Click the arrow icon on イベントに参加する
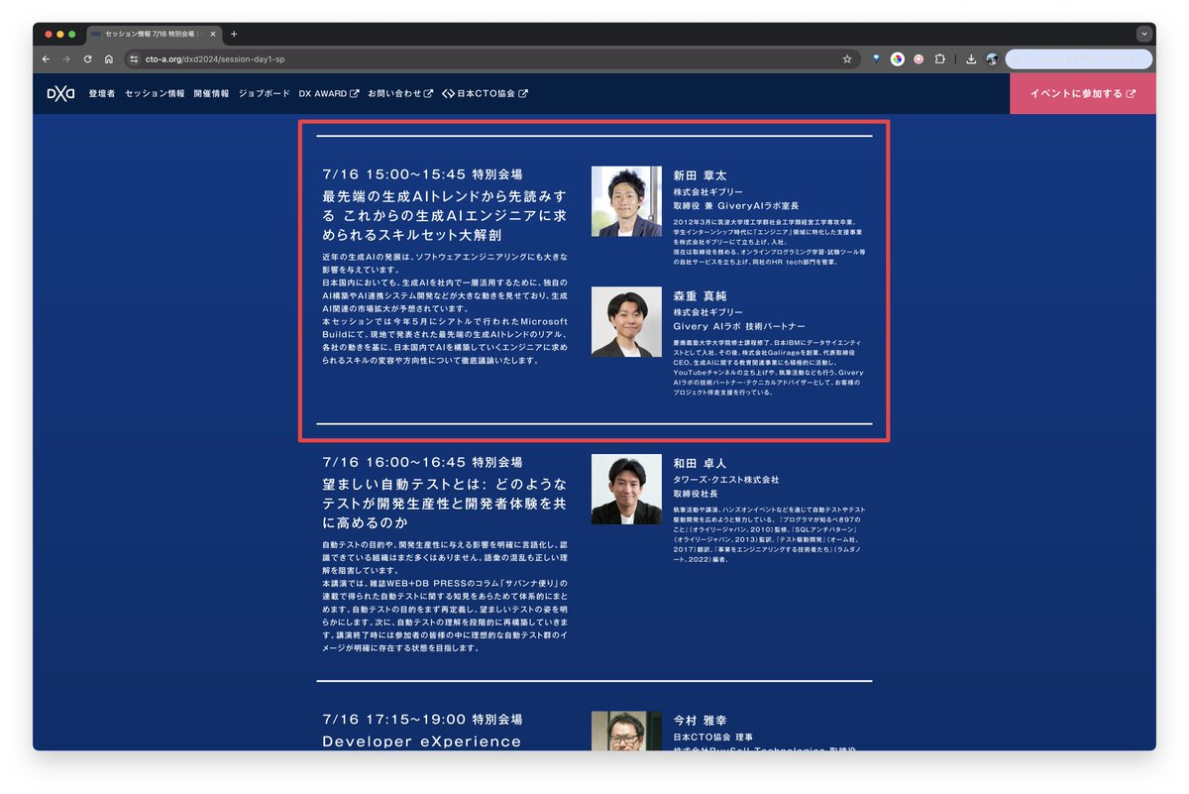 (x=1131, y=94)
